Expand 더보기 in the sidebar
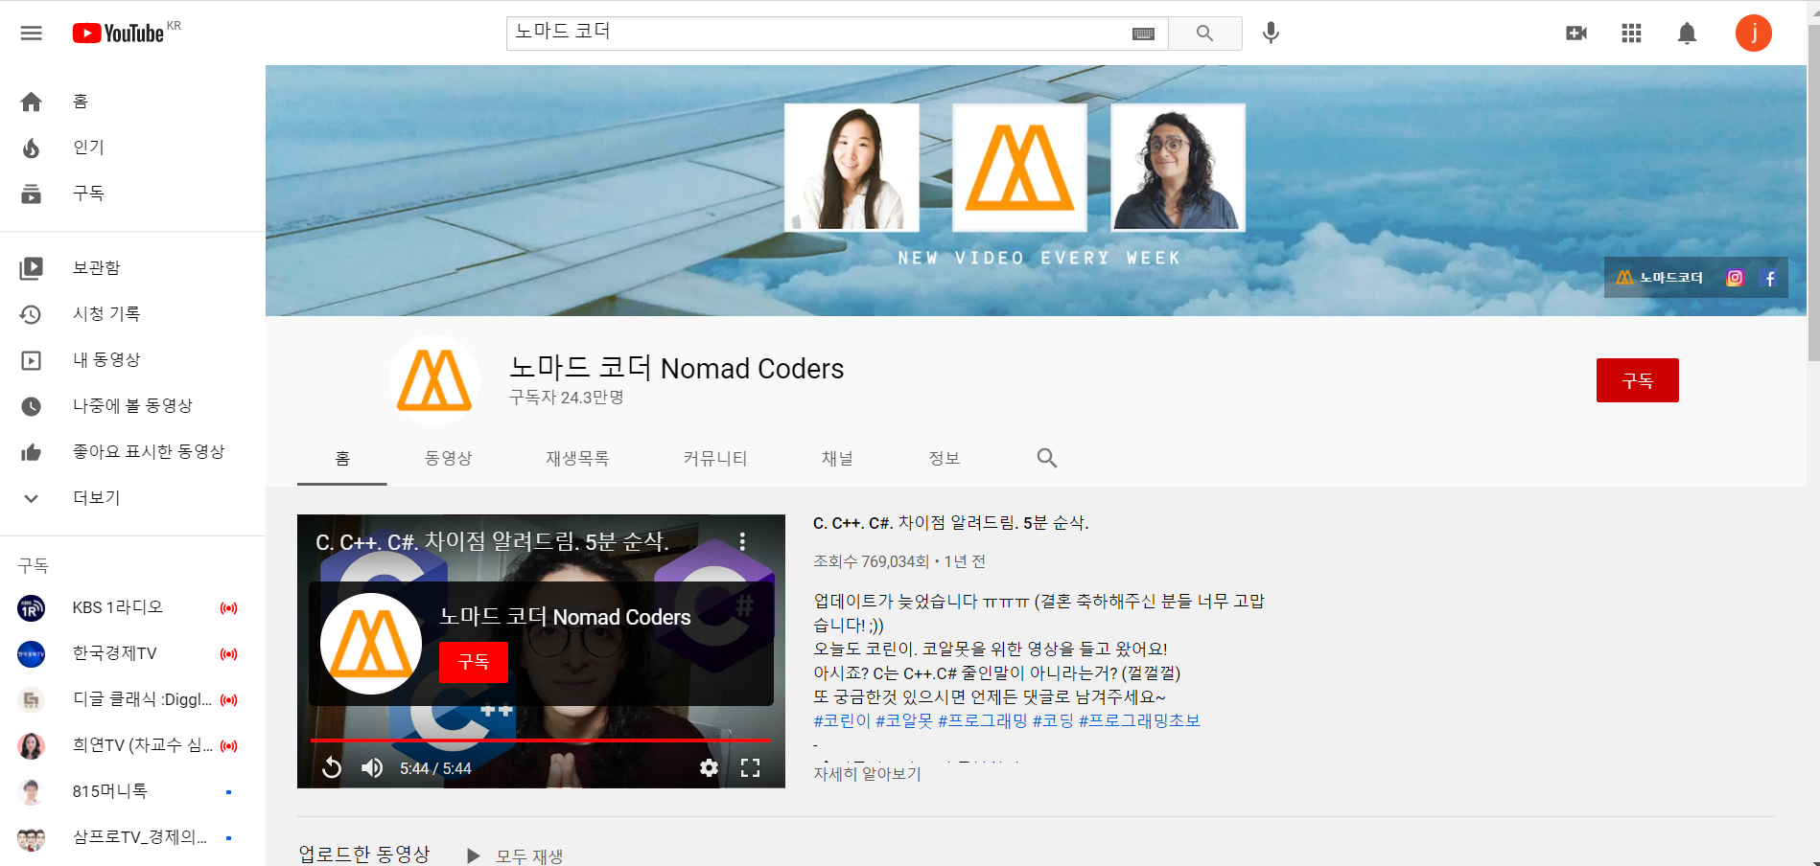This screenshot has height=866, width=1820. point(132,498)
